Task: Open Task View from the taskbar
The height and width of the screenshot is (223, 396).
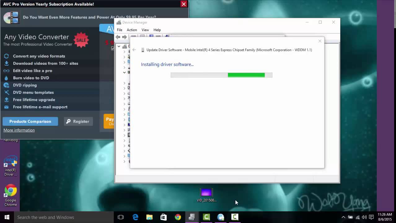Action: click(x=121, y=217)
